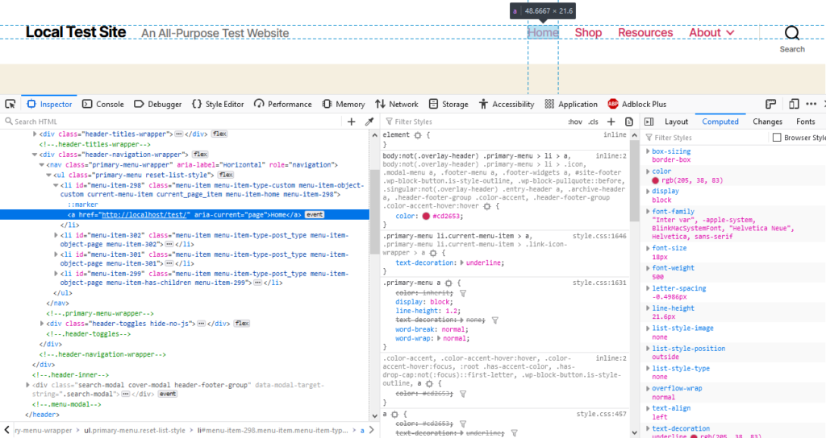Click the add new rule plus icon
Screen dimensions: 826x438
611,122
